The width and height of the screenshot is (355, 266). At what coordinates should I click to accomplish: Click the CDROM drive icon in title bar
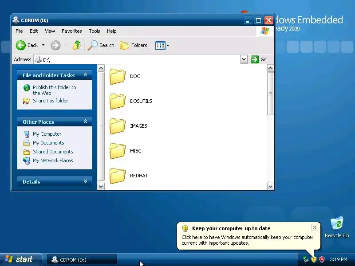(x=16, y=20)
